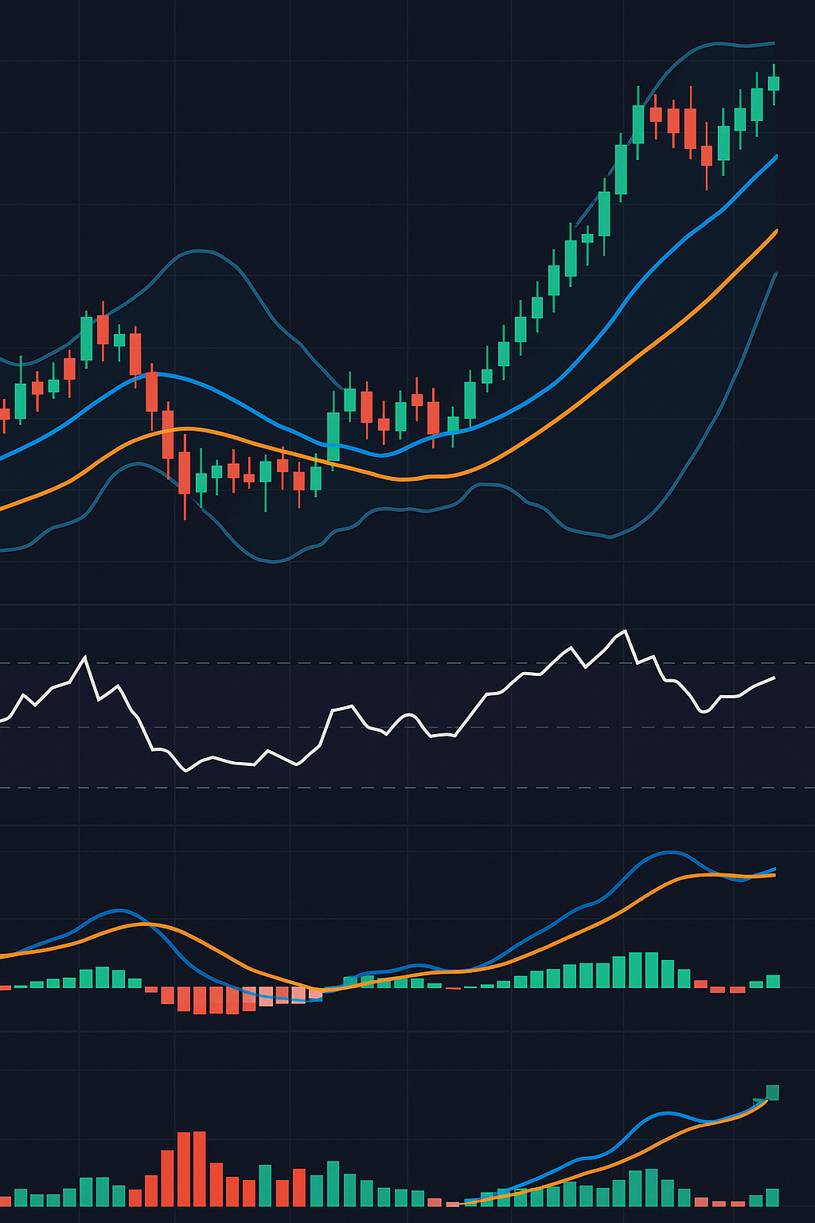The image size is (815, 1223).
Task: Click the highest peak of the white oscillator line
Action: coord(626,631)
